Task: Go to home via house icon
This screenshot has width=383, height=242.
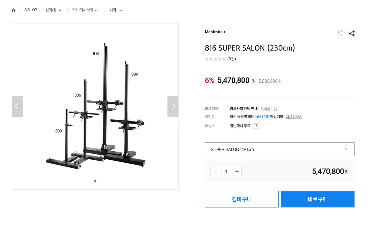Action: point(14,10)
